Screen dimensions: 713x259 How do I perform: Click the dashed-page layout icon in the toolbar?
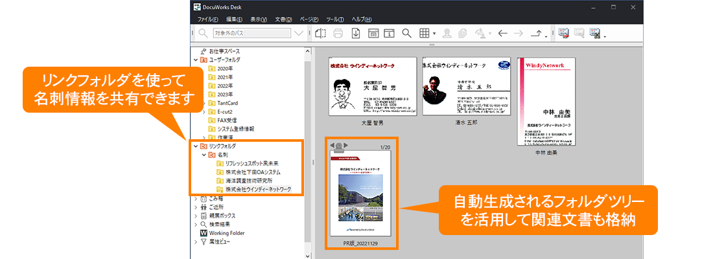click(x=321, y=33)
